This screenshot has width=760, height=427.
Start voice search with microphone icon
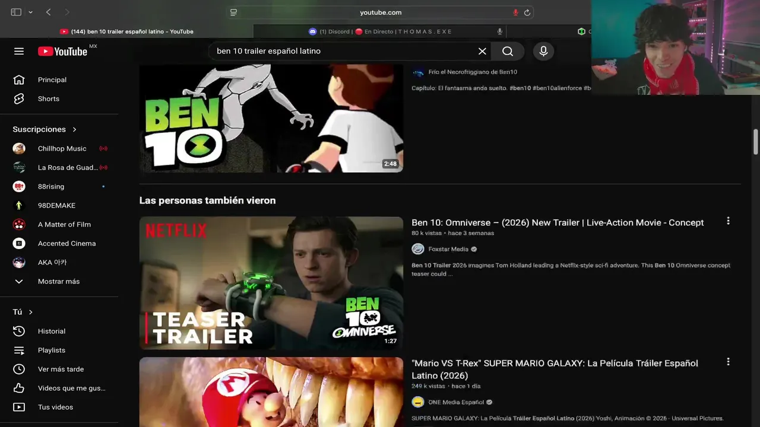pyautogui.click(x=543, y=51)
